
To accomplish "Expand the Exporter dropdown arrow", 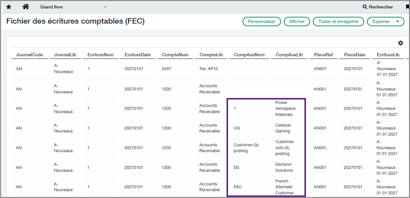I will [x=398, y=22].
